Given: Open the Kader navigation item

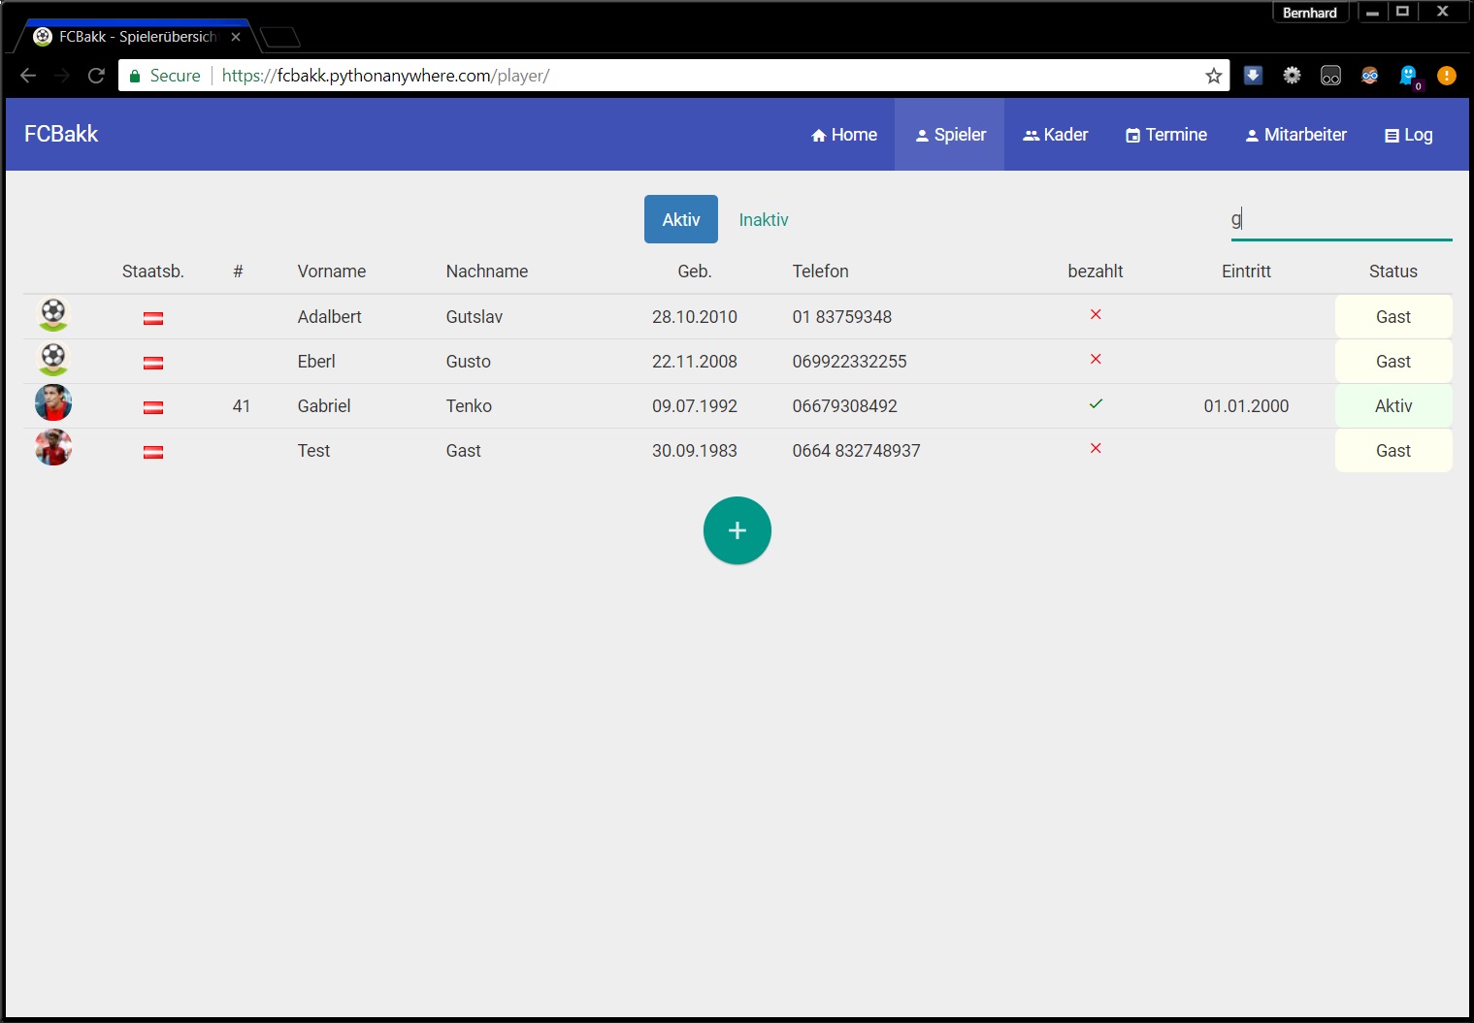Looking at the screenshot, I should click(1055, 135).
